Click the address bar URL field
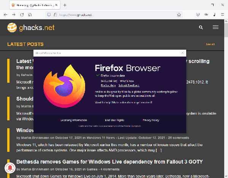This screenshot has height=178, width=228. 114,15
